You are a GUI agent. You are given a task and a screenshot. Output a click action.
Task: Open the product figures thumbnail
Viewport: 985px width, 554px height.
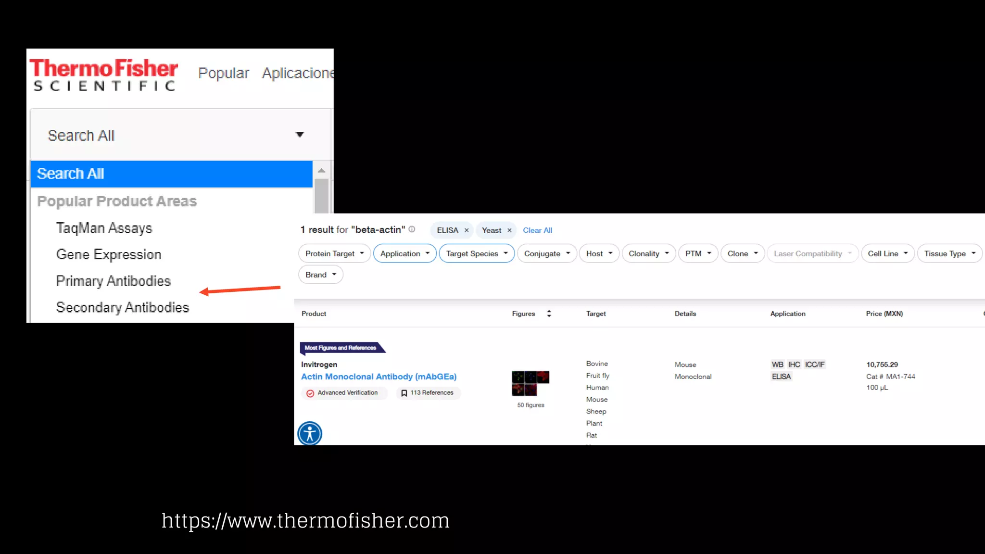click(x=530, y=383)
